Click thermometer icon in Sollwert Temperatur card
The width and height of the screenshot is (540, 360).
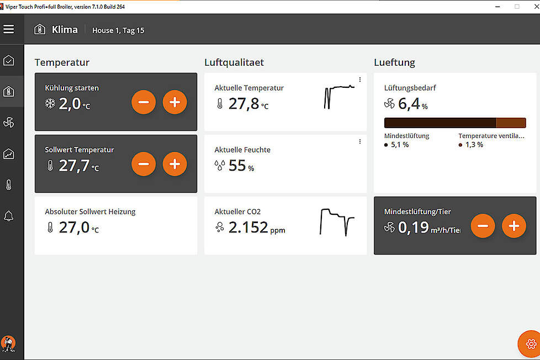click(x=50, y=166)
